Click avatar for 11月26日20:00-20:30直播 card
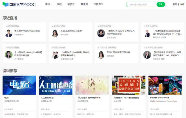Image resolution: width=186 pixels, height=118 pixels. pyautogui.click(x=9, y=55)
